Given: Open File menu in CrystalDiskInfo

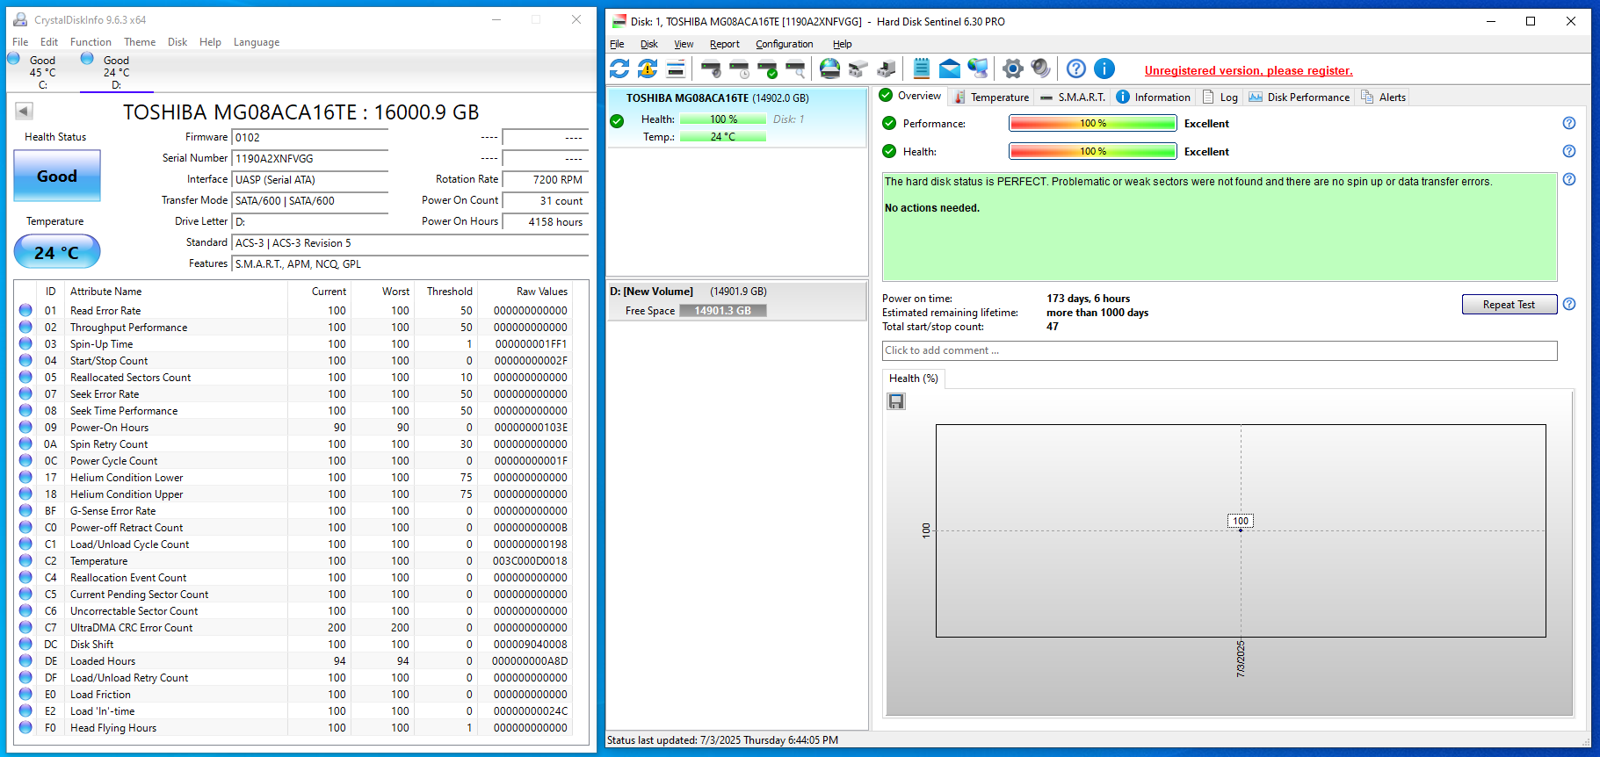Looking at the screenshot, I should (x=20, y=42).
